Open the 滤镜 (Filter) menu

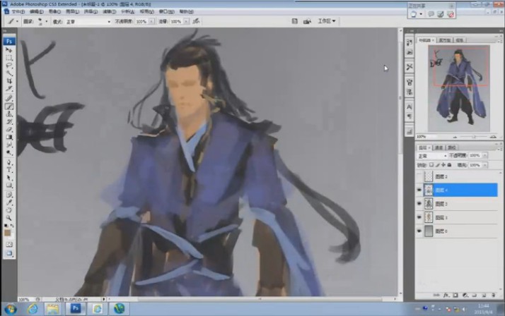pyautogui.click(x=109, y=11)
